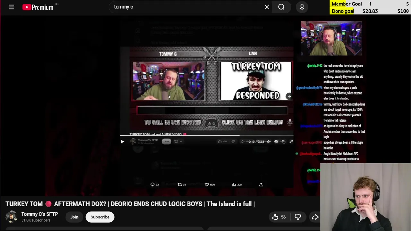Clear the search box text with X
The width and height of the screenshot is (411, 231).
click(x=267, y=7)
